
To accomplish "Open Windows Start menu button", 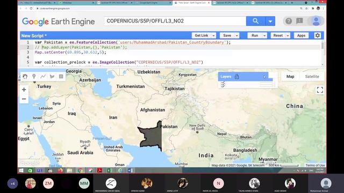I will click(21, 170).
